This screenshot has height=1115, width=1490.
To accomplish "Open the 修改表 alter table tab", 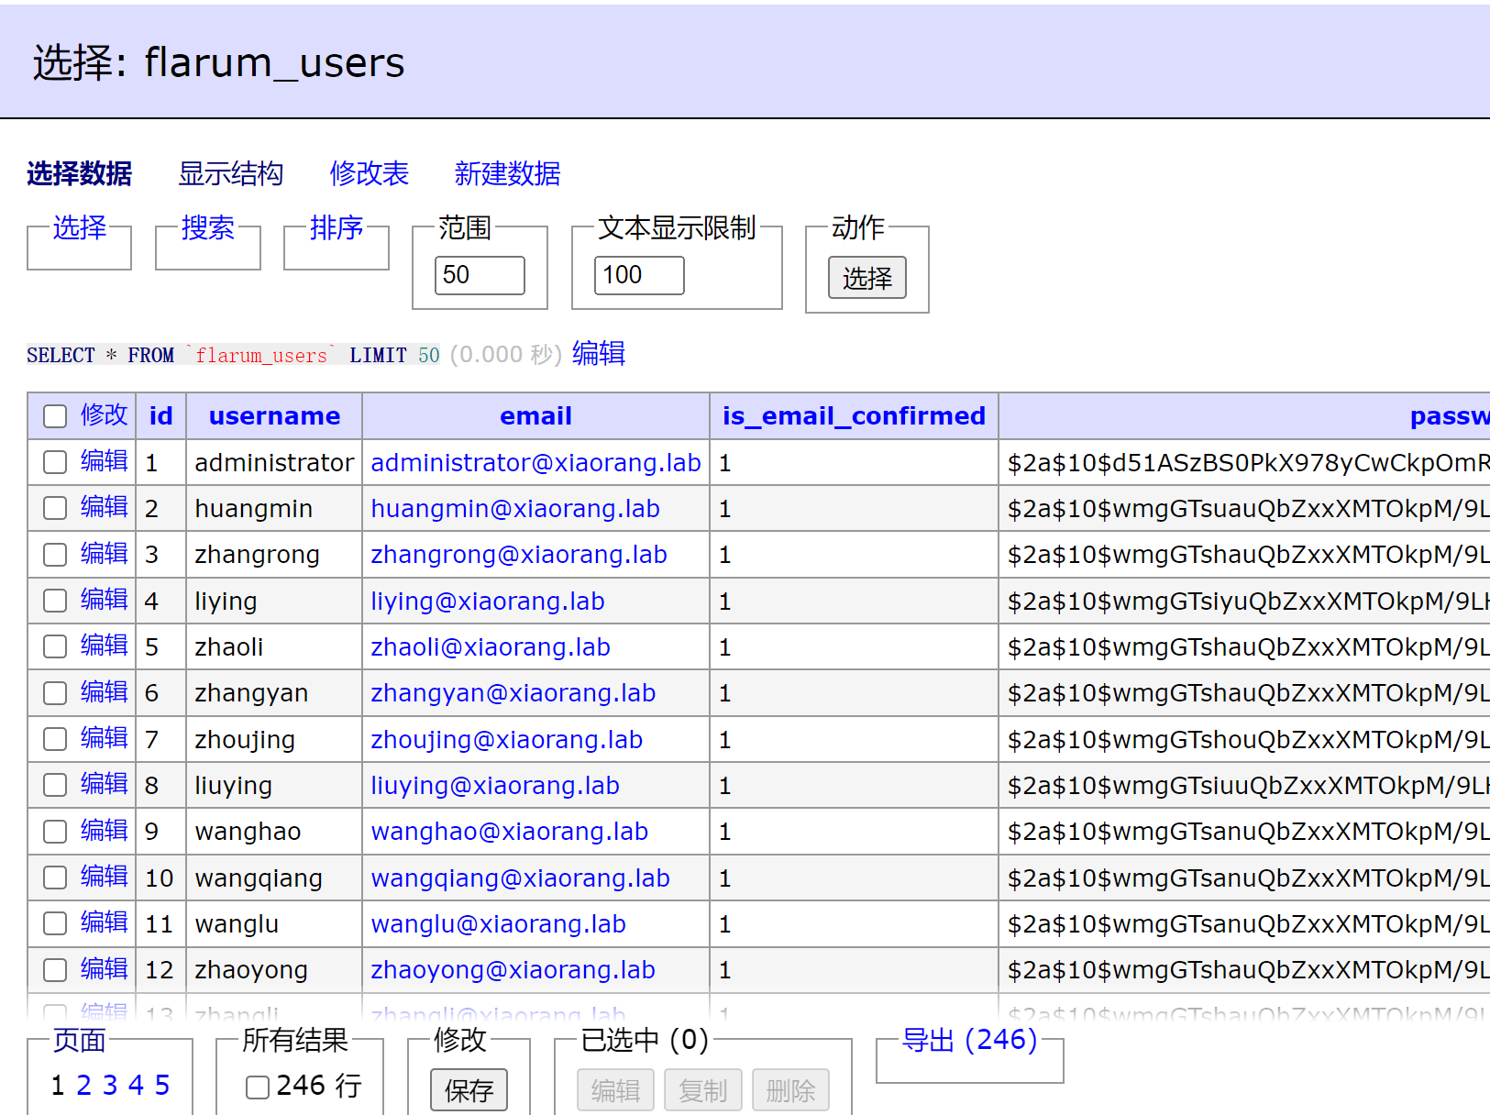I will tap(369, 173).
